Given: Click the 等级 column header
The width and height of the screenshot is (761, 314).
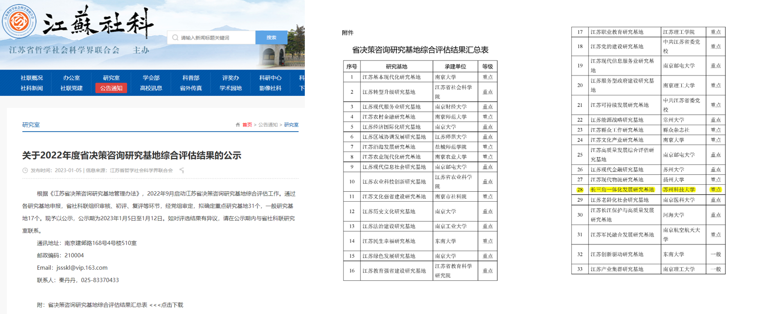Looking at the screenshot, I should point(488,67).
